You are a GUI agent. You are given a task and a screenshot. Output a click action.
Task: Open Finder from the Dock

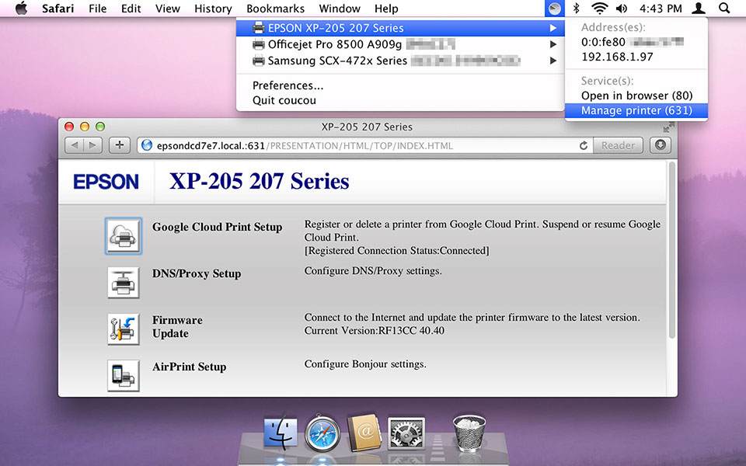[281, 433]
